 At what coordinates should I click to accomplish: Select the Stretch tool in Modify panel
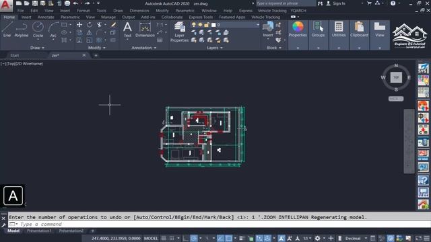(x=79, y=40)
